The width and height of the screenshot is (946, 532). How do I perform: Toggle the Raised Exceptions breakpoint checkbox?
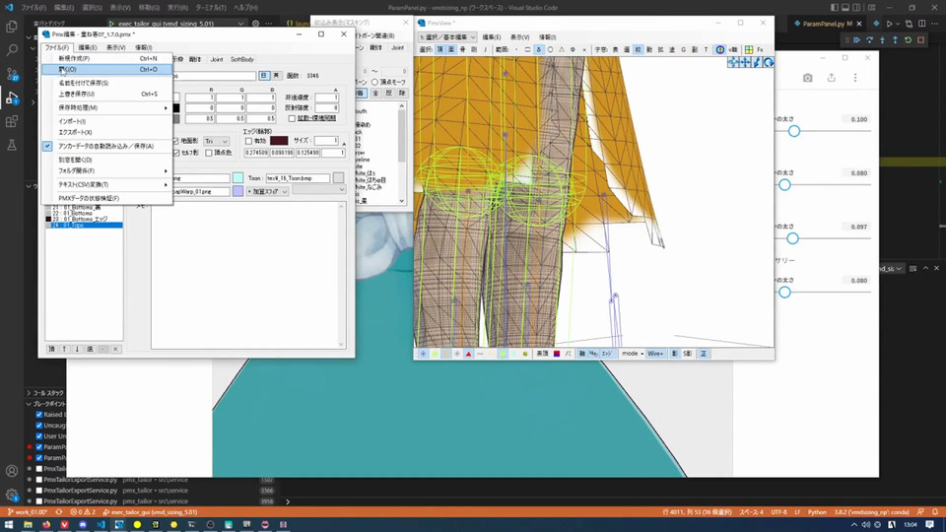[x=38, y=415]
